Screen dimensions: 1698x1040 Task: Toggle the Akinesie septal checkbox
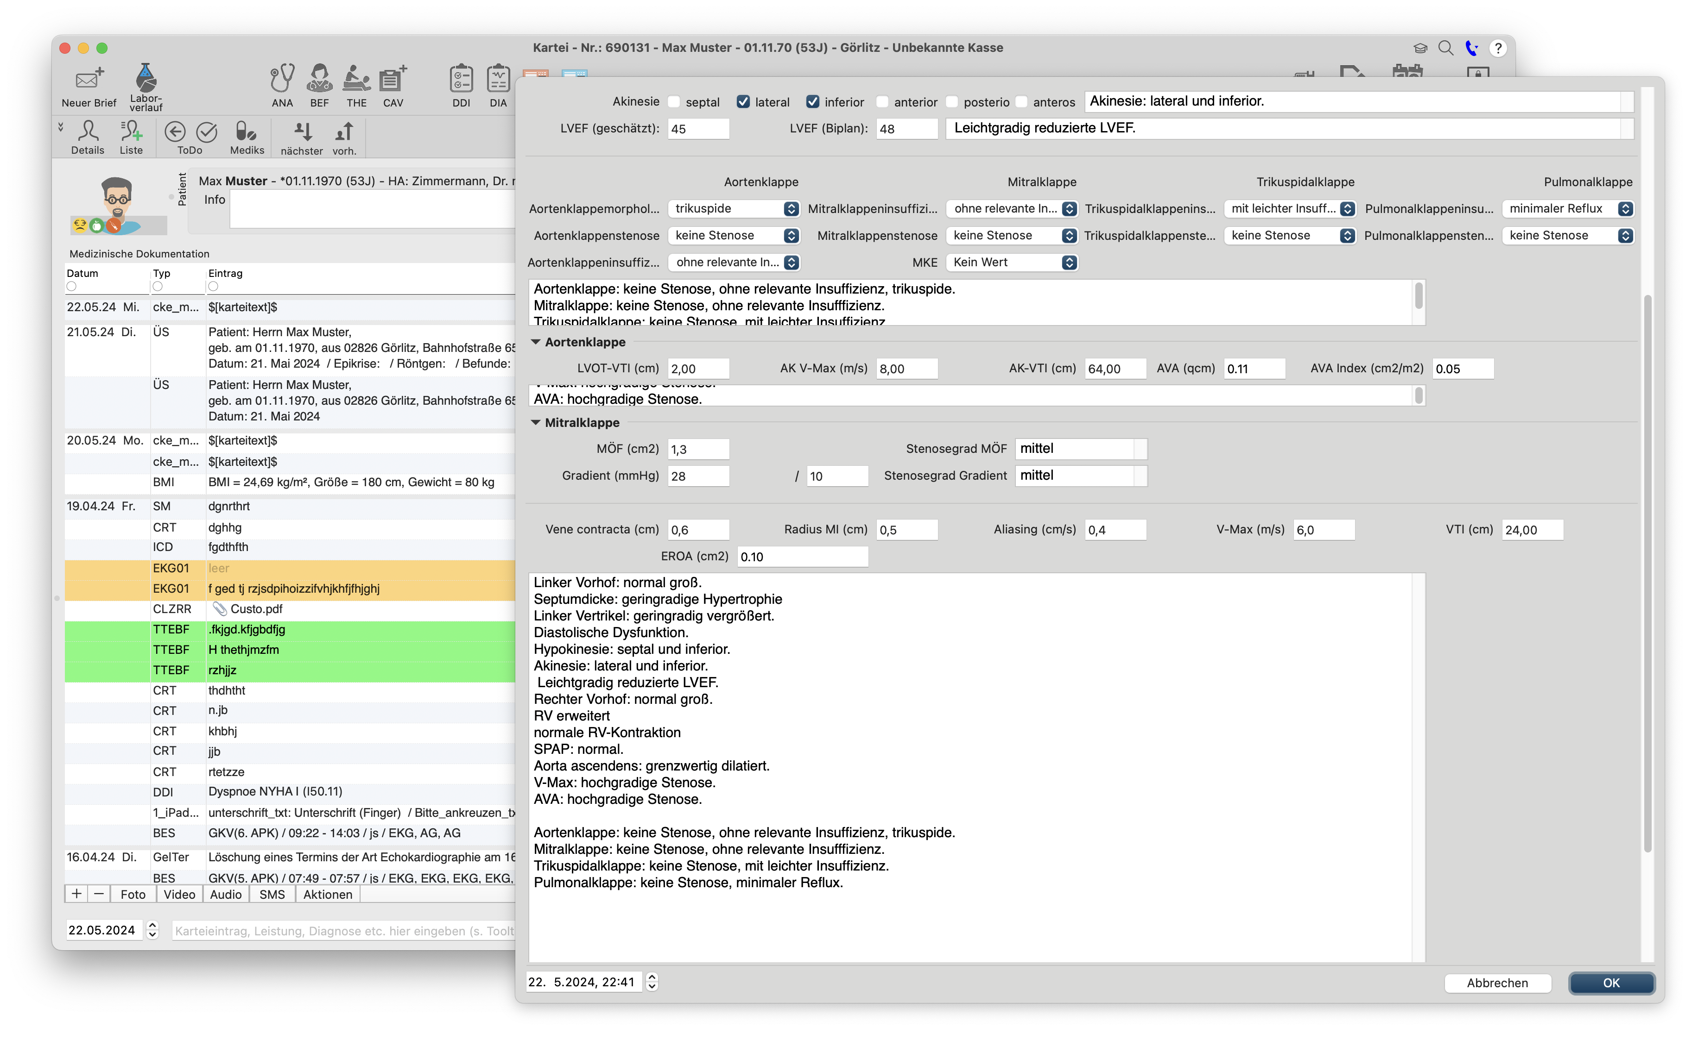tap(674, 102)
